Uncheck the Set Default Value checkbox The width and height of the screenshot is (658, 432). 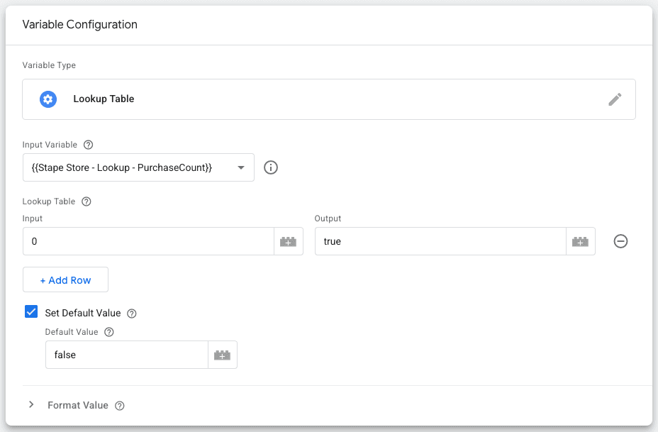click(31, 311)
